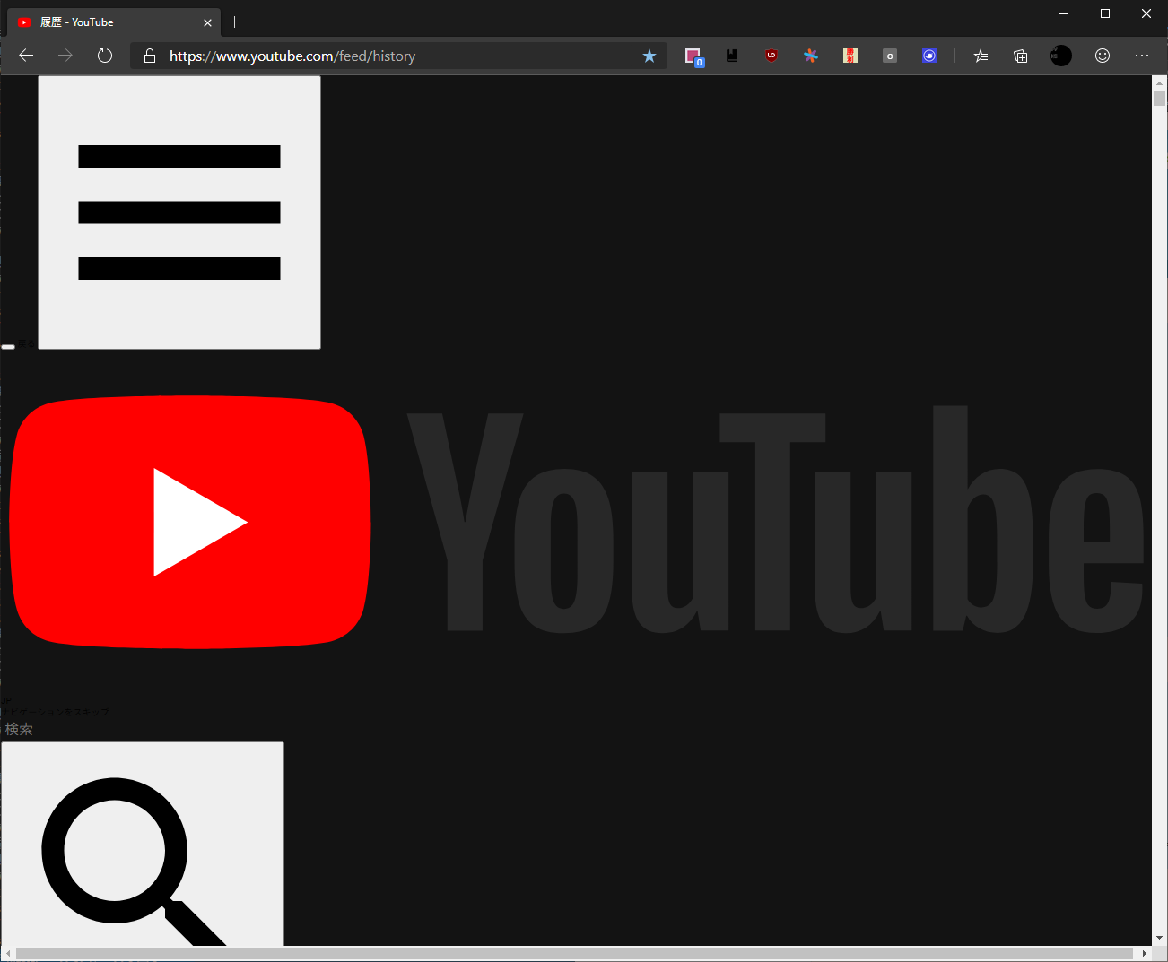The image size is (1168, 962).
Task: Reload the page with the refresh icon
Action: click(105, 56)
